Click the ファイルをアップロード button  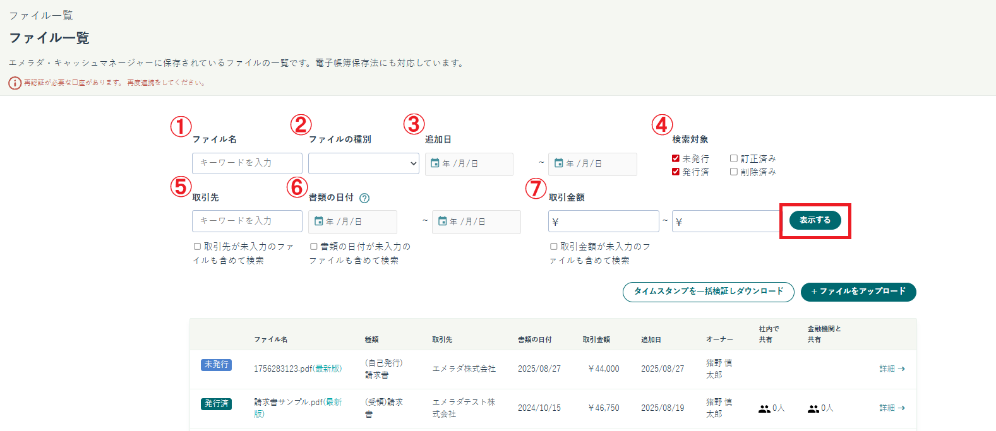[x=858, y=292]
